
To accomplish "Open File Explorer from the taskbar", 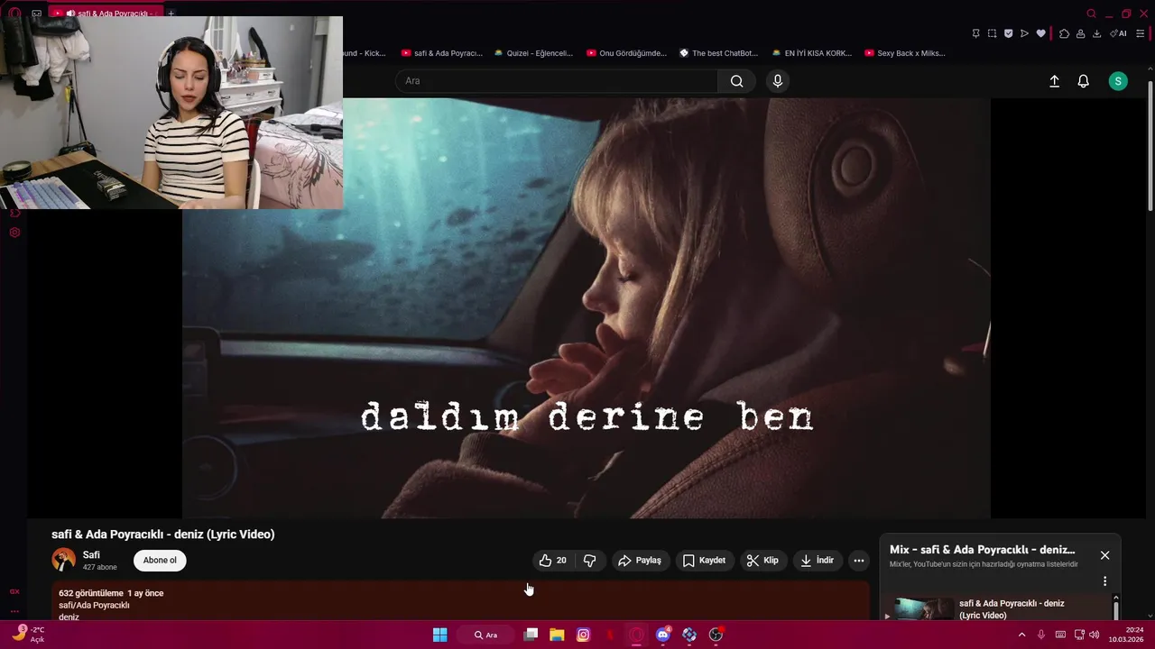I will click(x=557, y=635).
